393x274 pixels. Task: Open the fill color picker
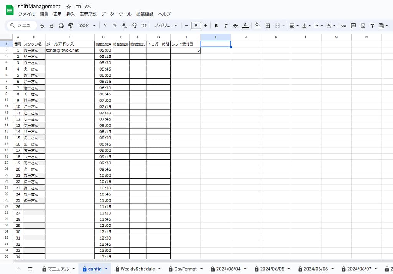[257, 26]
